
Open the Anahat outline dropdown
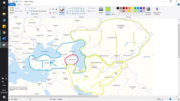click(92, 8)
